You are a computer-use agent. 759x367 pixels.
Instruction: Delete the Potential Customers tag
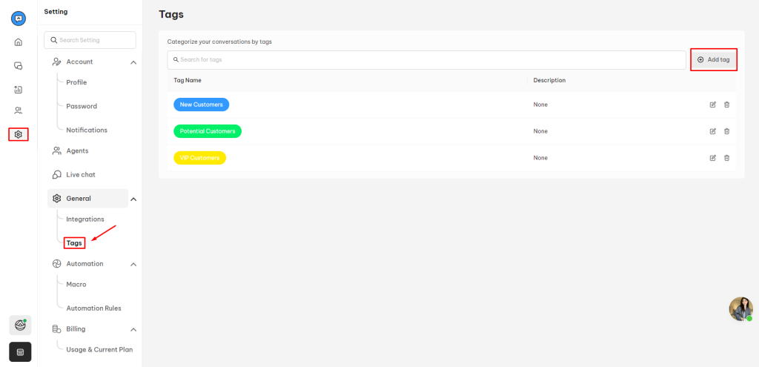(726, 131)
